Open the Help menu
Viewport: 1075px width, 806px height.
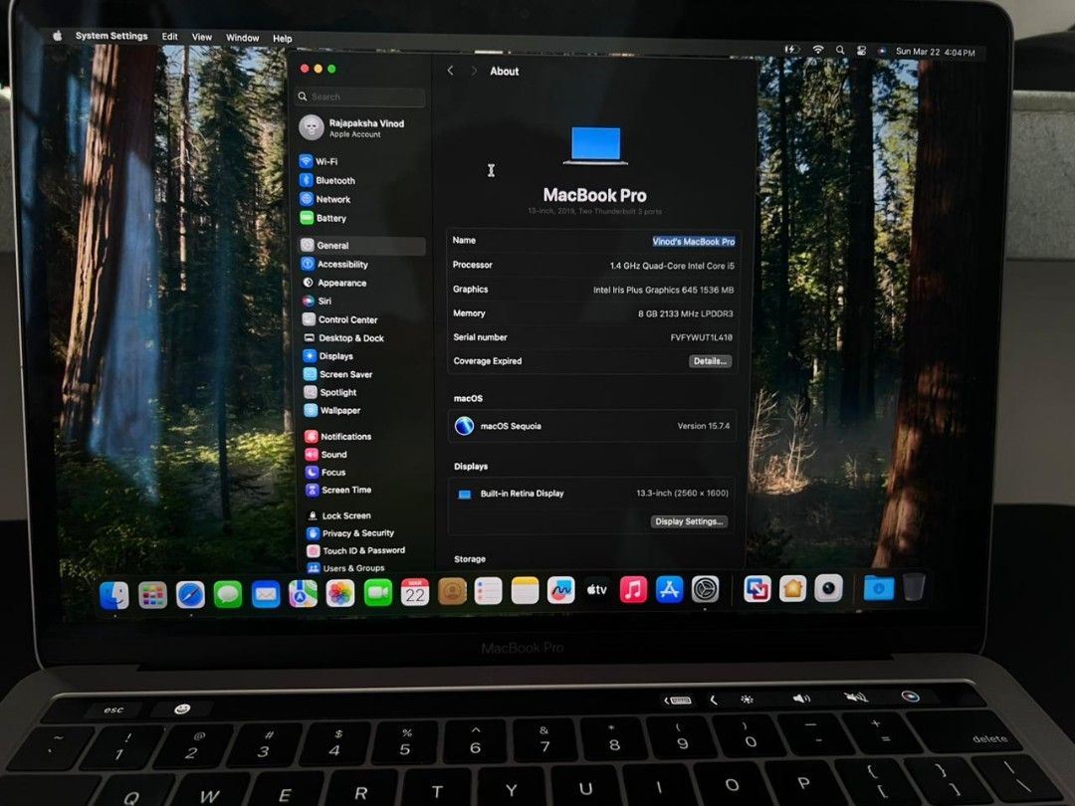(x=282, y=39)
